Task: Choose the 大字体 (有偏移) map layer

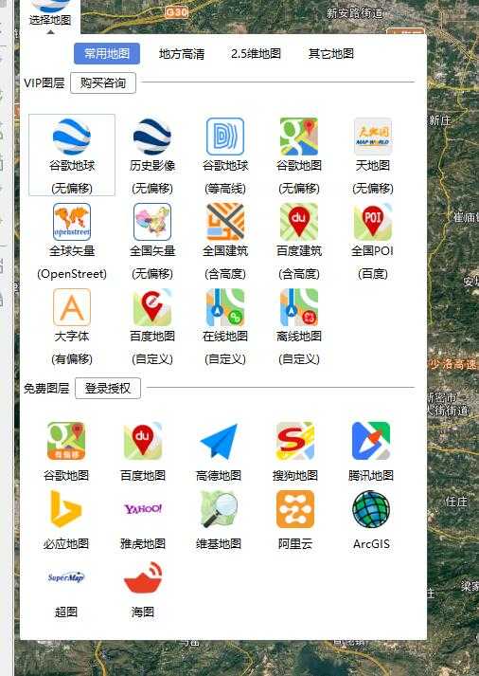Action: 72,326
